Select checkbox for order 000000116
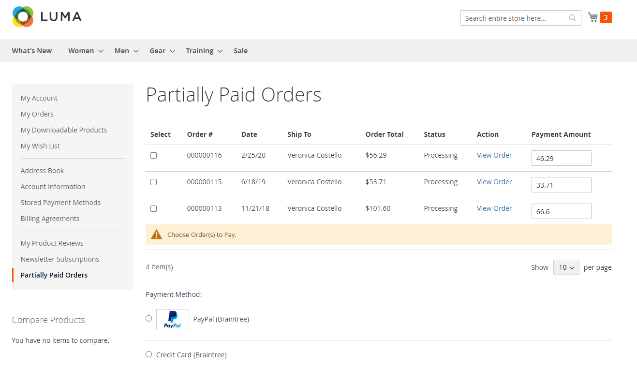Image resolution: width=637 pixels, height=367 pixels. tap(153, 155)
